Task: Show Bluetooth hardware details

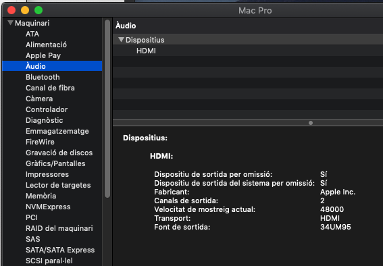Action: [x=43, y=77]
